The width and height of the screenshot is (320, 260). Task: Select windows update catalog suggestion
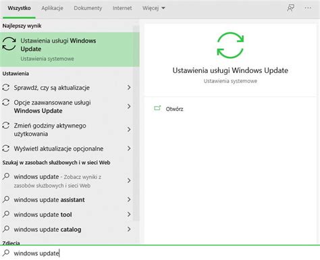(x=66, y=230)
